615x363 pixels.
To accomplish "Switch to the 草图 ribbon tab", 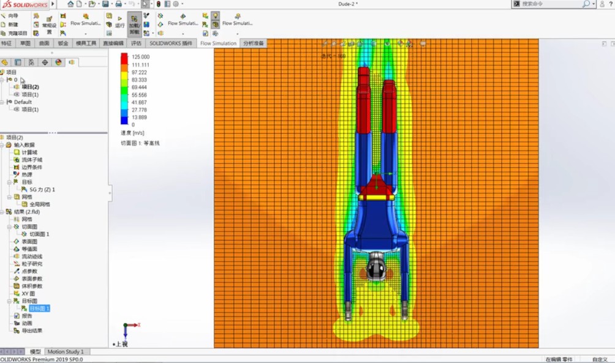I will point(25,43).
